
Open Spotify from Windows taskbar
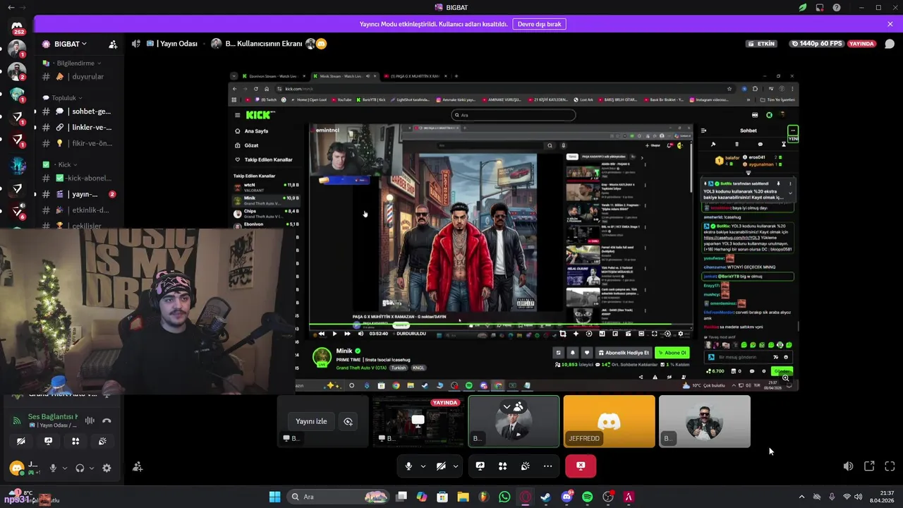click(588, 497)
